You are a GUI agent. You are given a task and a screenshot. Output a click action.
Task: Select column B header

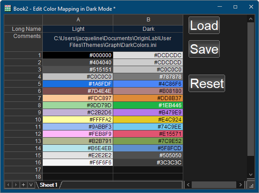(148, 20)
